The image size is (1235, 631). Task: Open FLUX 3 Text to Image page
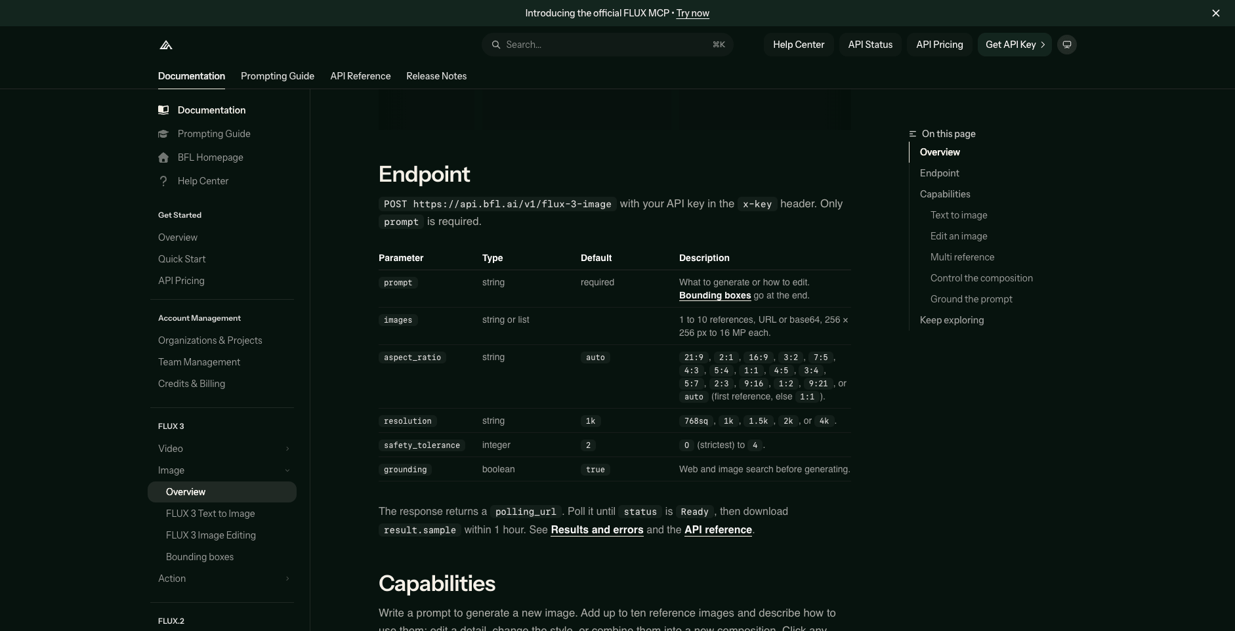click(210, 514)
